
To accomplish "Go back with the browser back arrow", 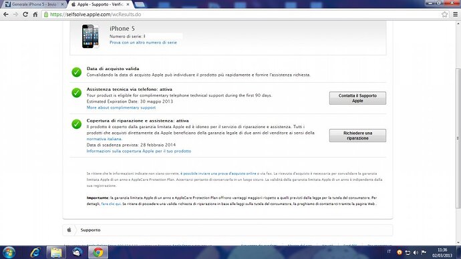I will 6,15.
